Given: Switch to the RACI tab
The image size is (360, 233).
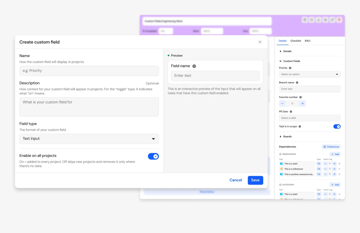Looking at the screenshot, I should click(x=308, y=41).
